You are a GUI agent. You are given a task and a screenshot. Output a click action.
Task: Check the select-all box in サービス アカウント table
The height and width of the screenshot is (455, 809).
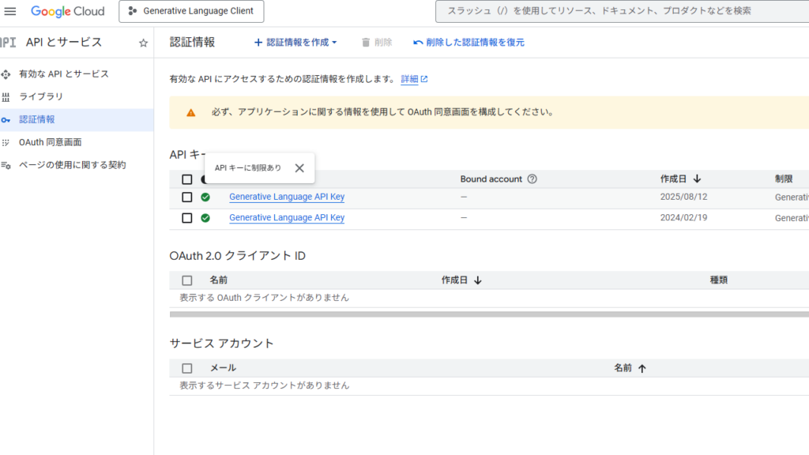(x=186, y=368)
